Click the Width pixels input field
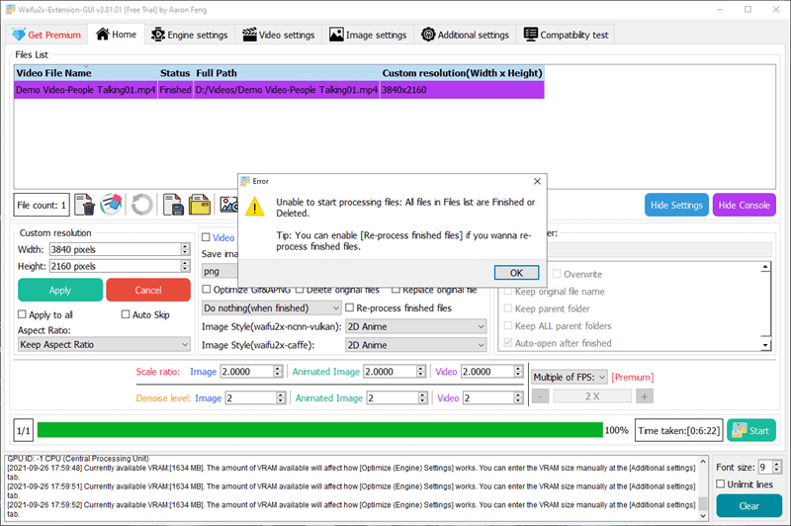Image resolution: width=791 pixels, height=526 pixels. pos(115,249)
